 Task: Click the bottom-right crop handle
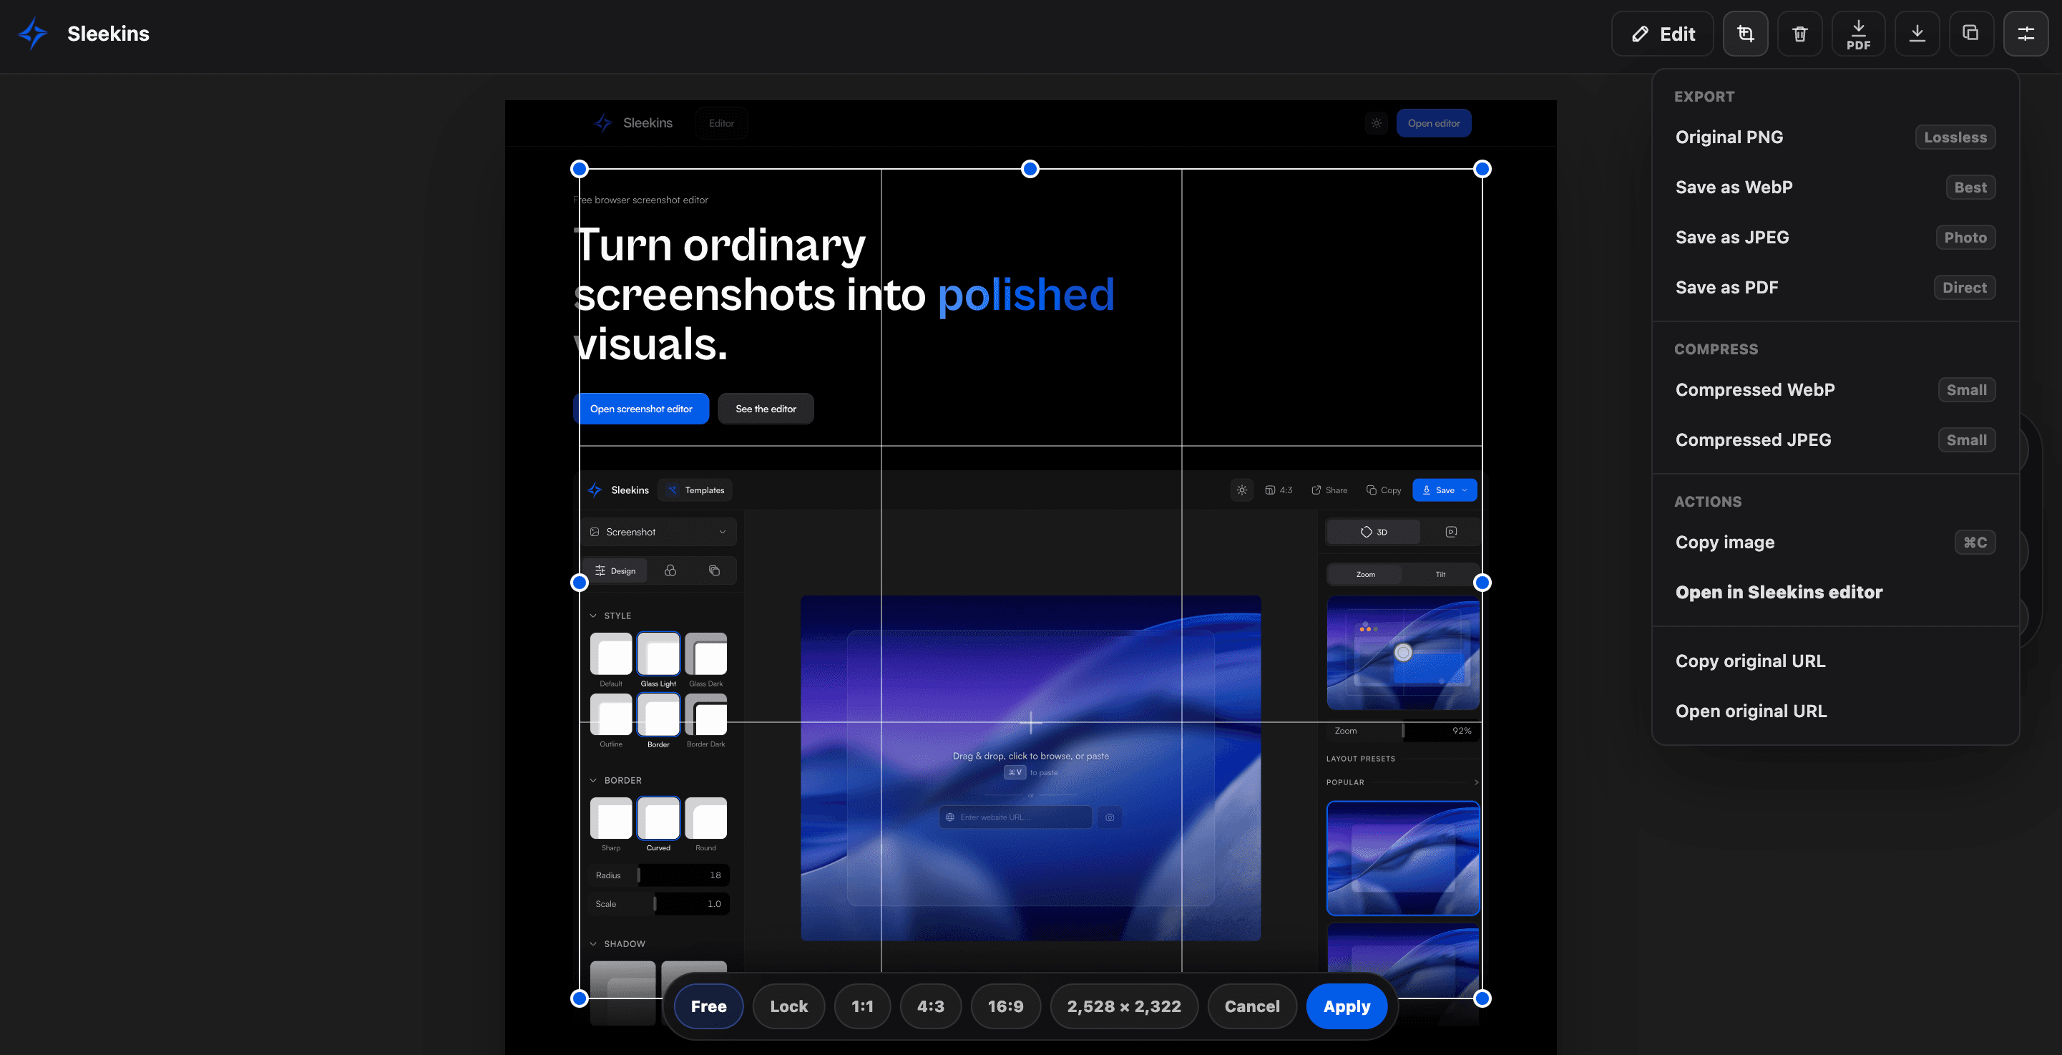tap(1482, 999)
